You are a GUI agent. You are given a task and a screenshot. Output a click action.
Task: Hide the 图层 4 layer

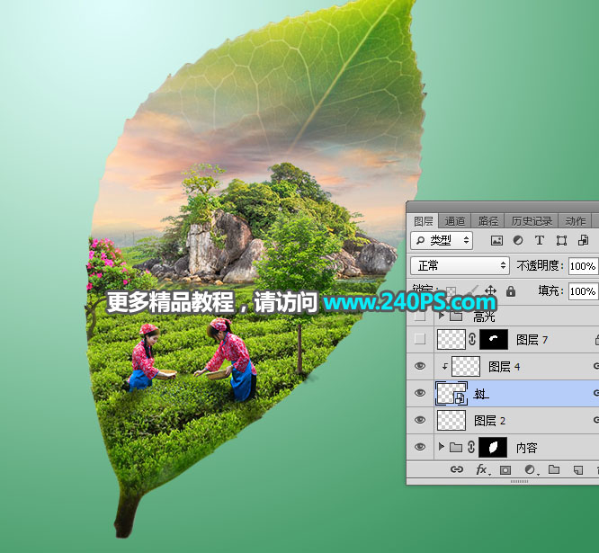click(420, 366)
